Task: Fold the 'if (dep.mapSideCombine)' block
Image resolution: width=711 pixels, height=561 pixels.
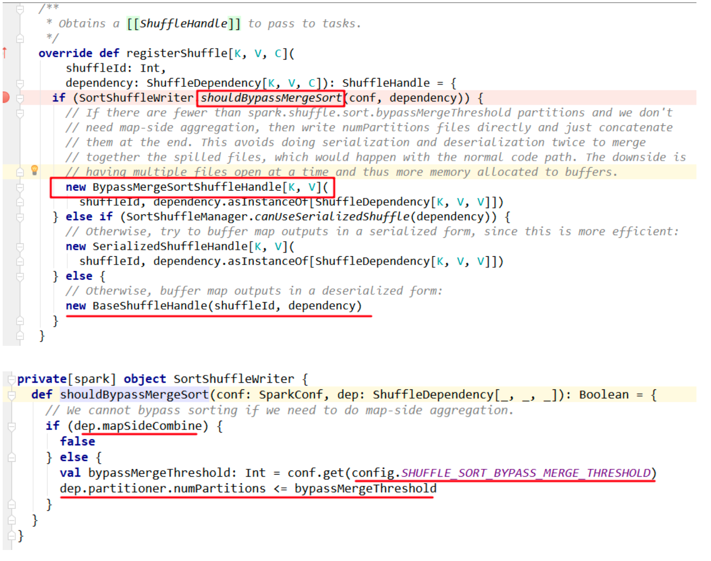Action: coord(12,426)
